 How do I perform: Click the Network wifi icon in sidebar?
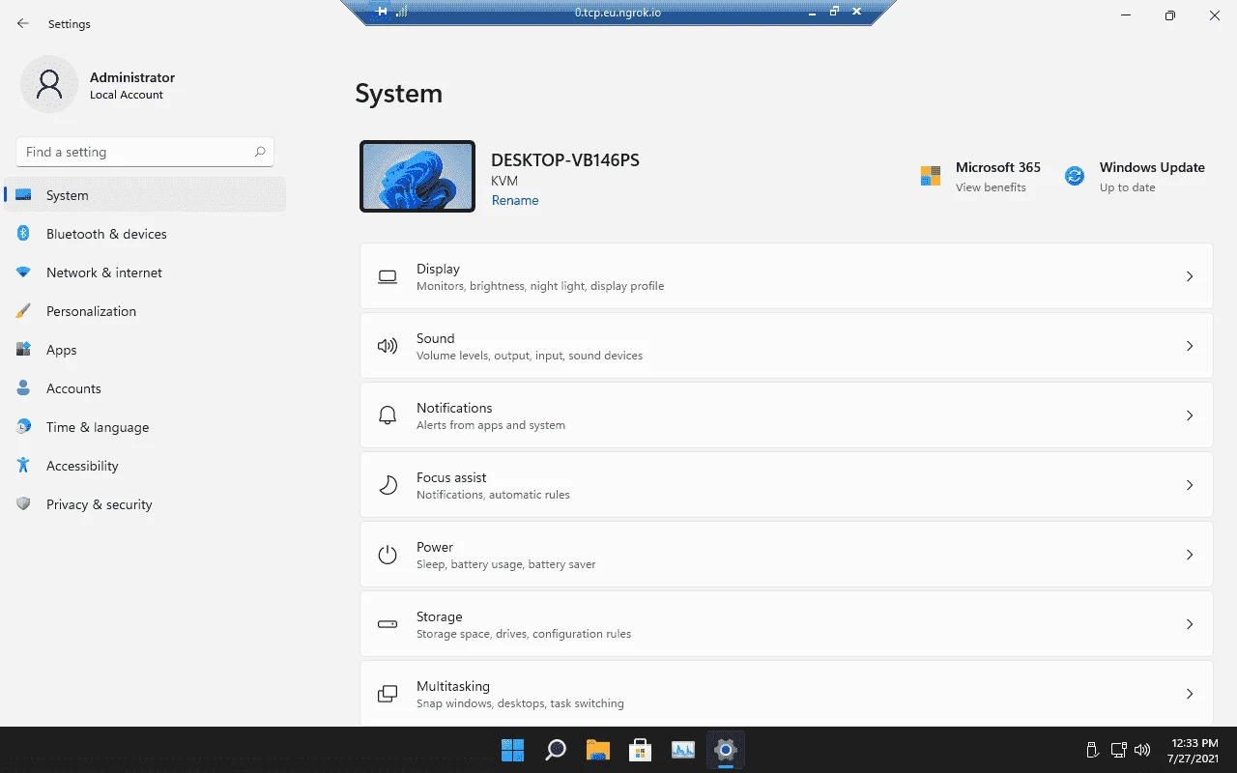tap(24, 272)
